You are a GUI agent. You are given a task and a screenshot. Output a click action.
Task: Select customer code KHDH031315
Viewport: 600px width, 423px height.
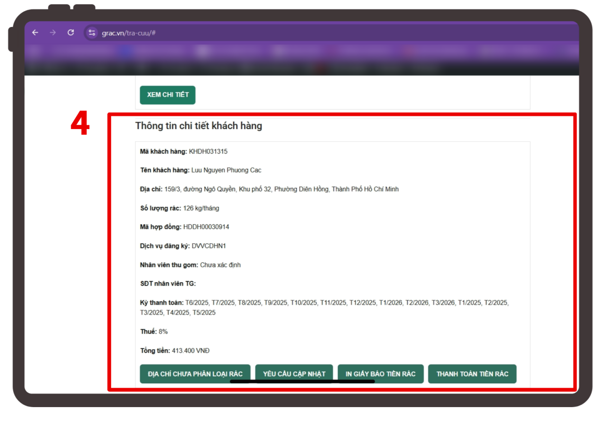pyautogui.click(x=208, y=152)
